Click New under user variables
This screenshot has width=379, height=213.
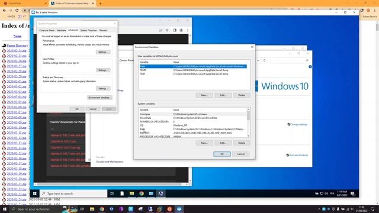[x=204, y=95]
